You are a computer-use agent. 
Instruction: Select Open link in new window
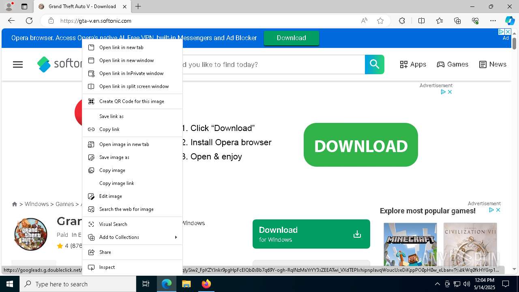(x=132, y=60)
